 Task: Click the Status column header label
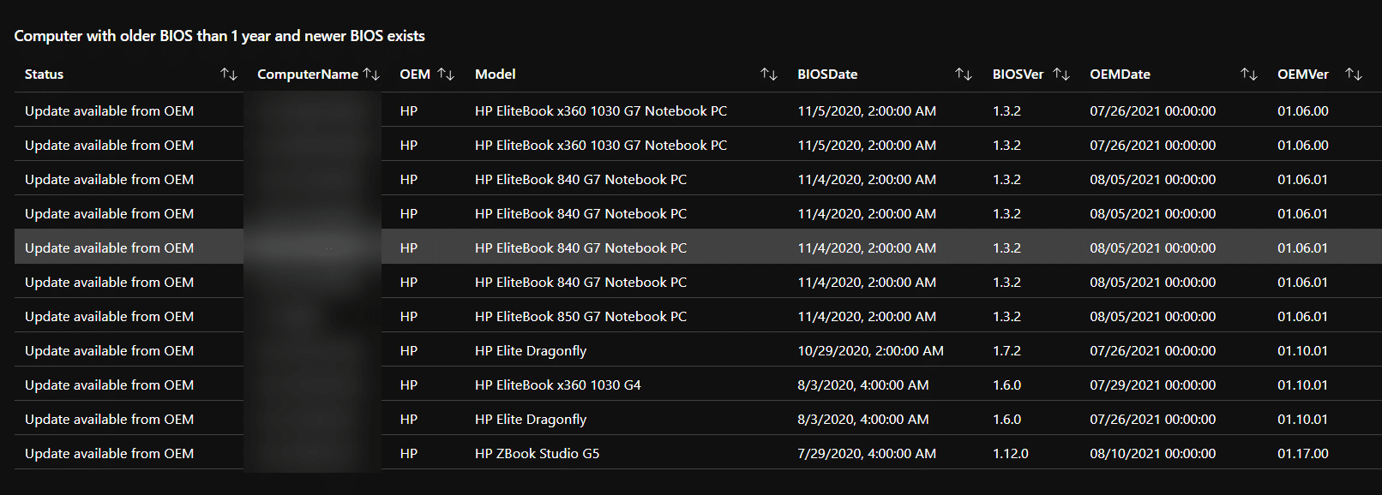[x=45, y=75]
